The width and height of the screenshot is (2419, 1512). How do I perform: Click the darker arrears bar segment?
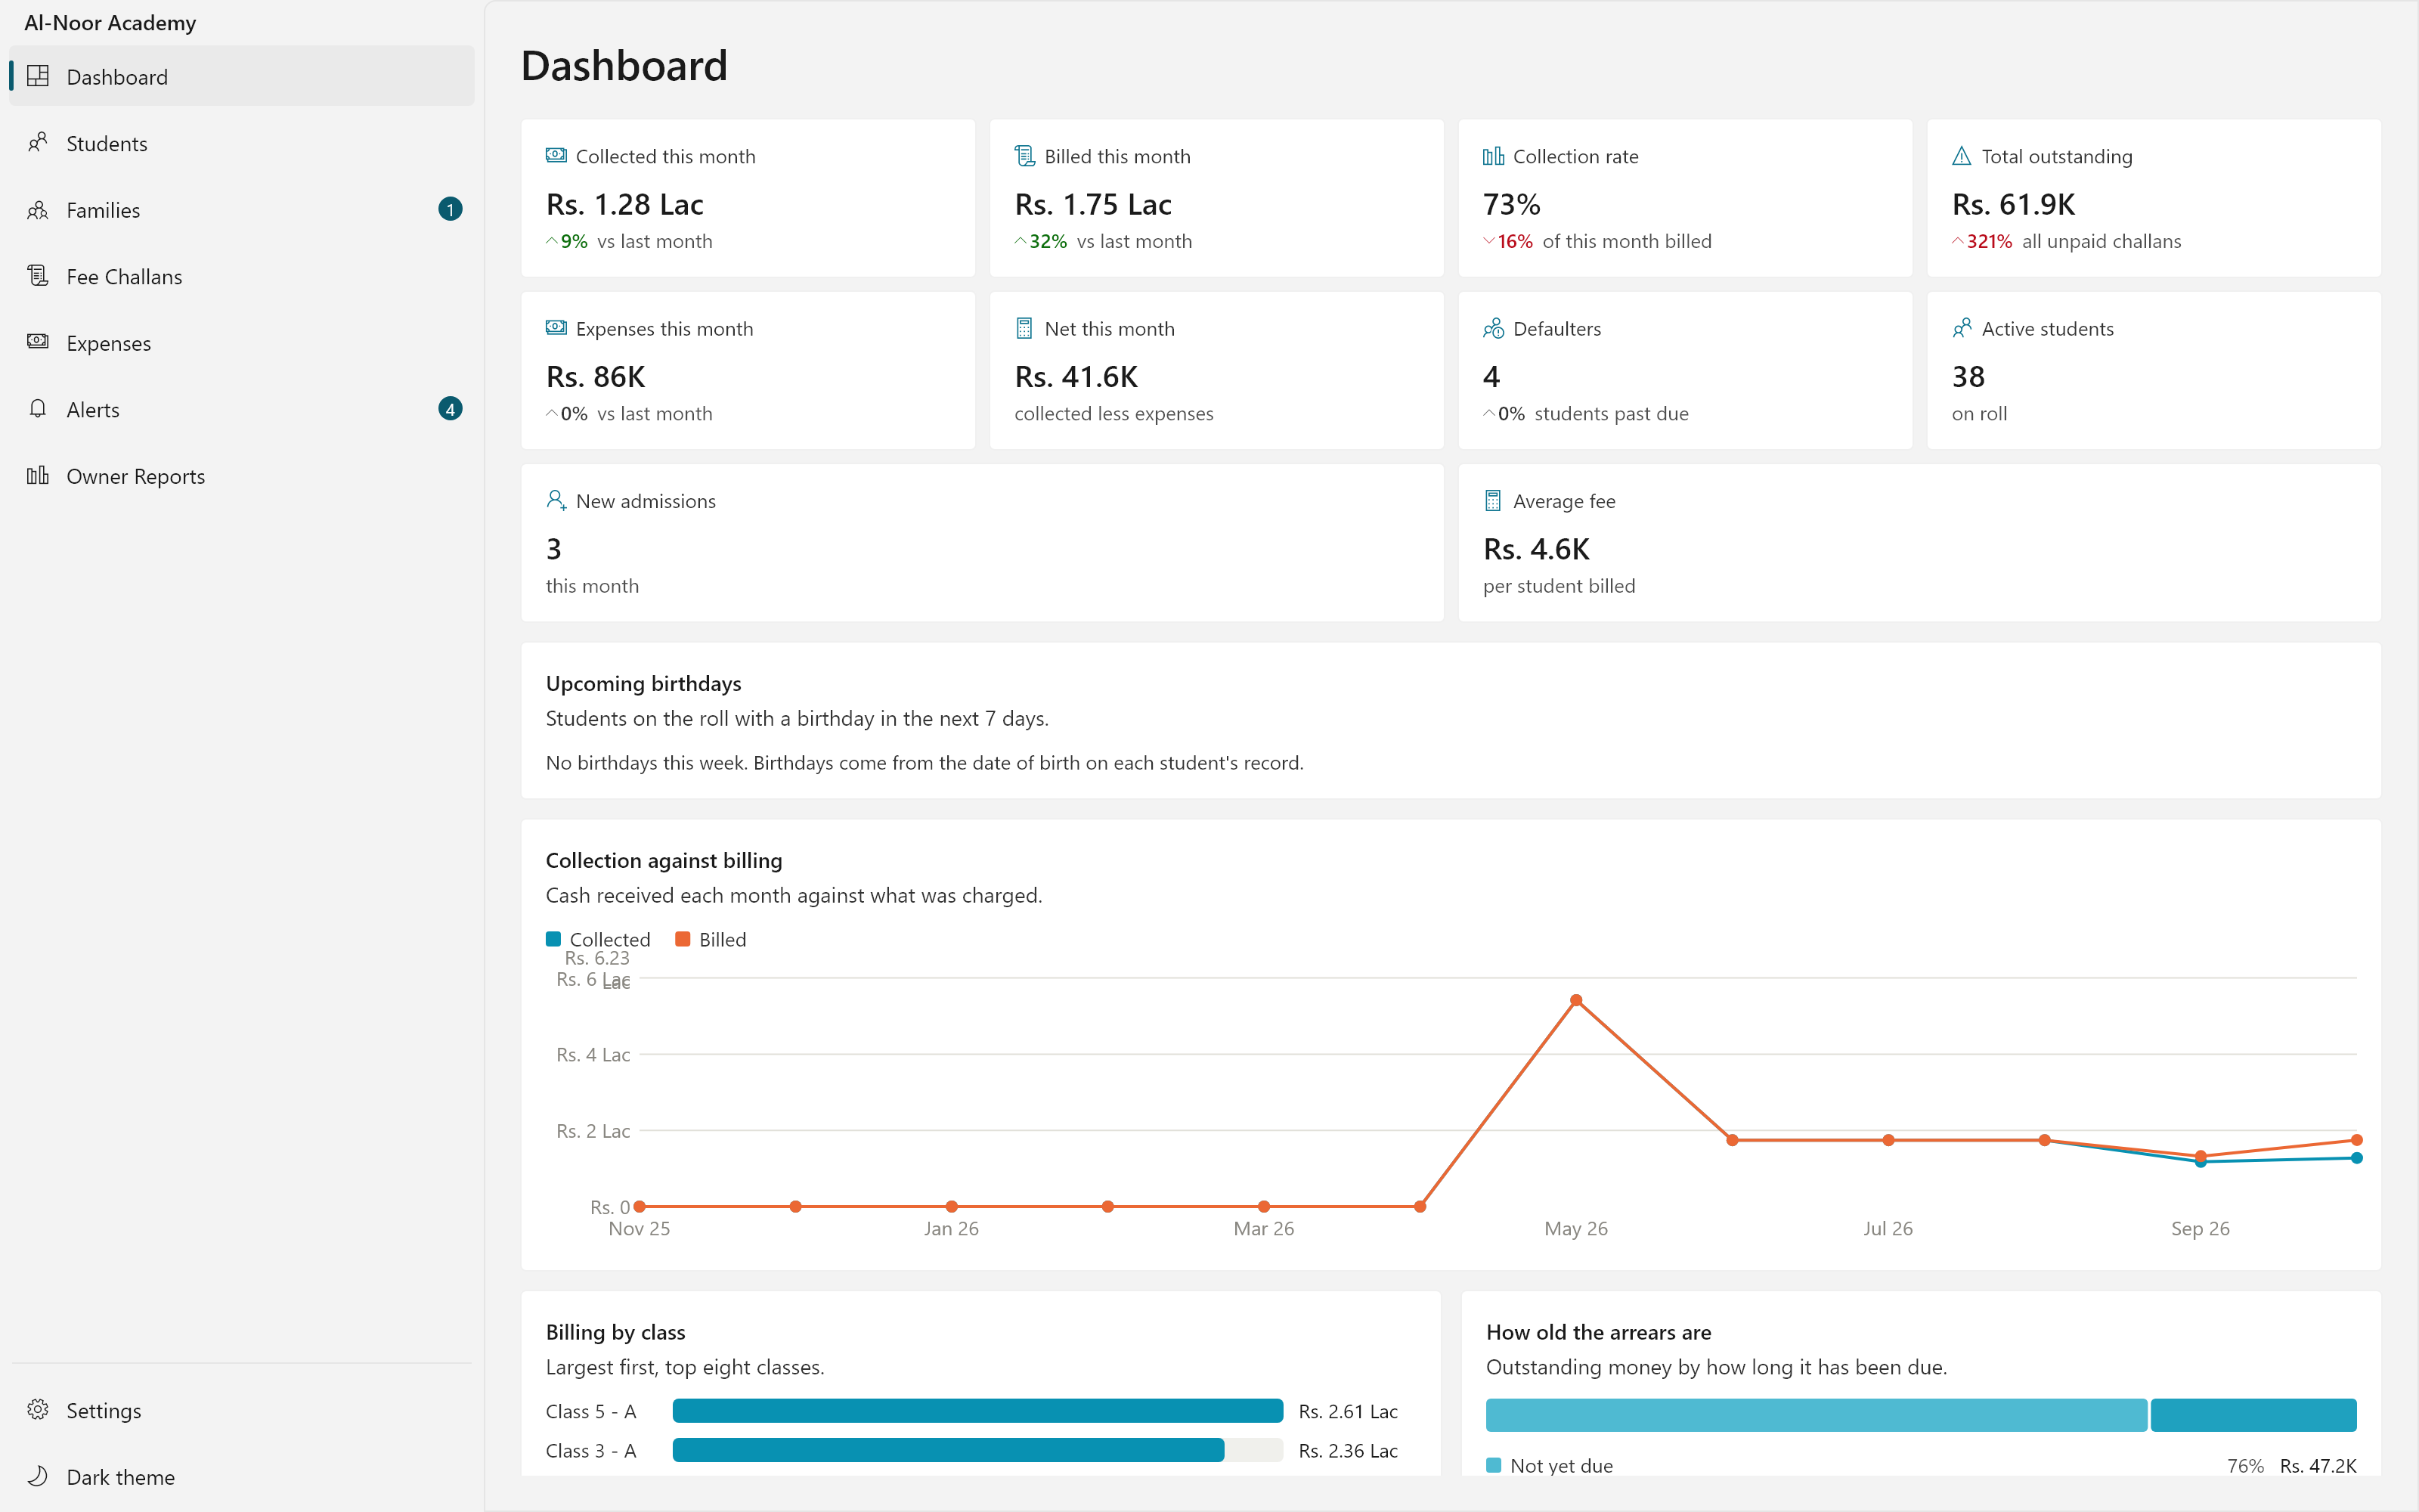(x=2253, y=1415)
